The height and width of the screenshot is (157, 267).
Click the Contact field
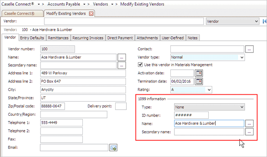point(207,49)
